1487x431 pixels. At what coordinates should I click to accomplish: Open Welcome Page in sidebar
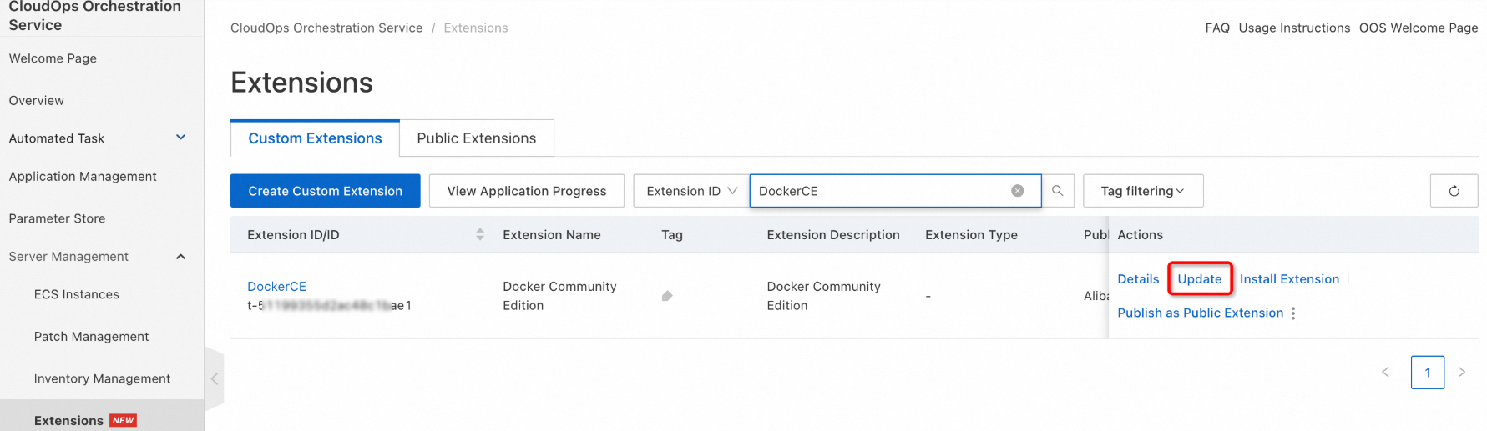(x=53, y=58)
